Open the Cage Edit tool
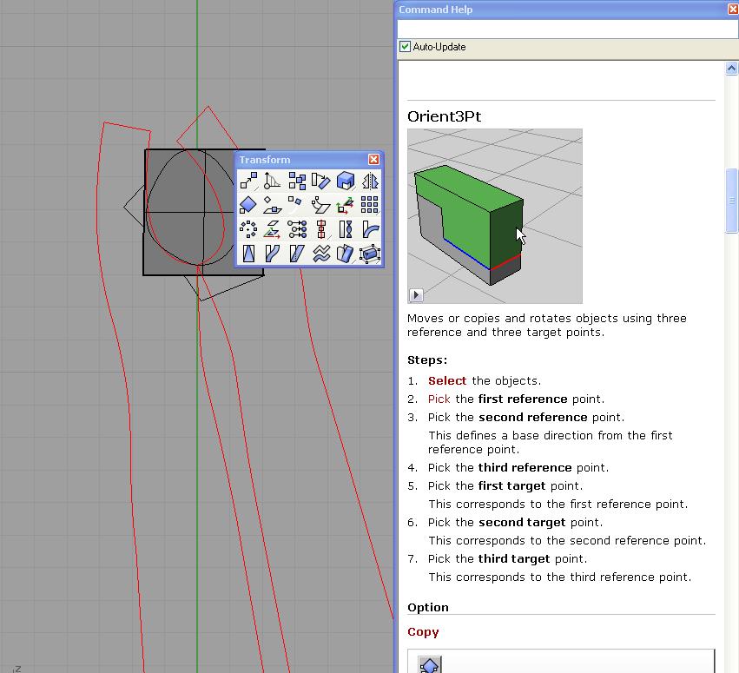The width and height of the screenshot is (739, 673). [x=370, y=254]
